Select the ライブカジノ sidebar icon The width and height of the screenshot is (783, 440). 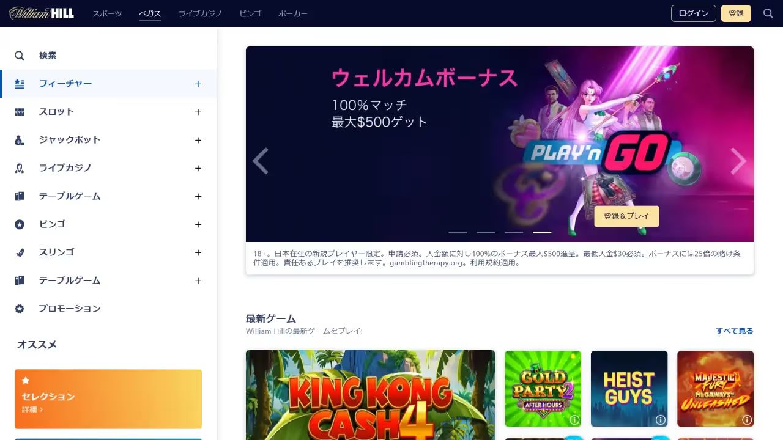[x=19, y=168]
